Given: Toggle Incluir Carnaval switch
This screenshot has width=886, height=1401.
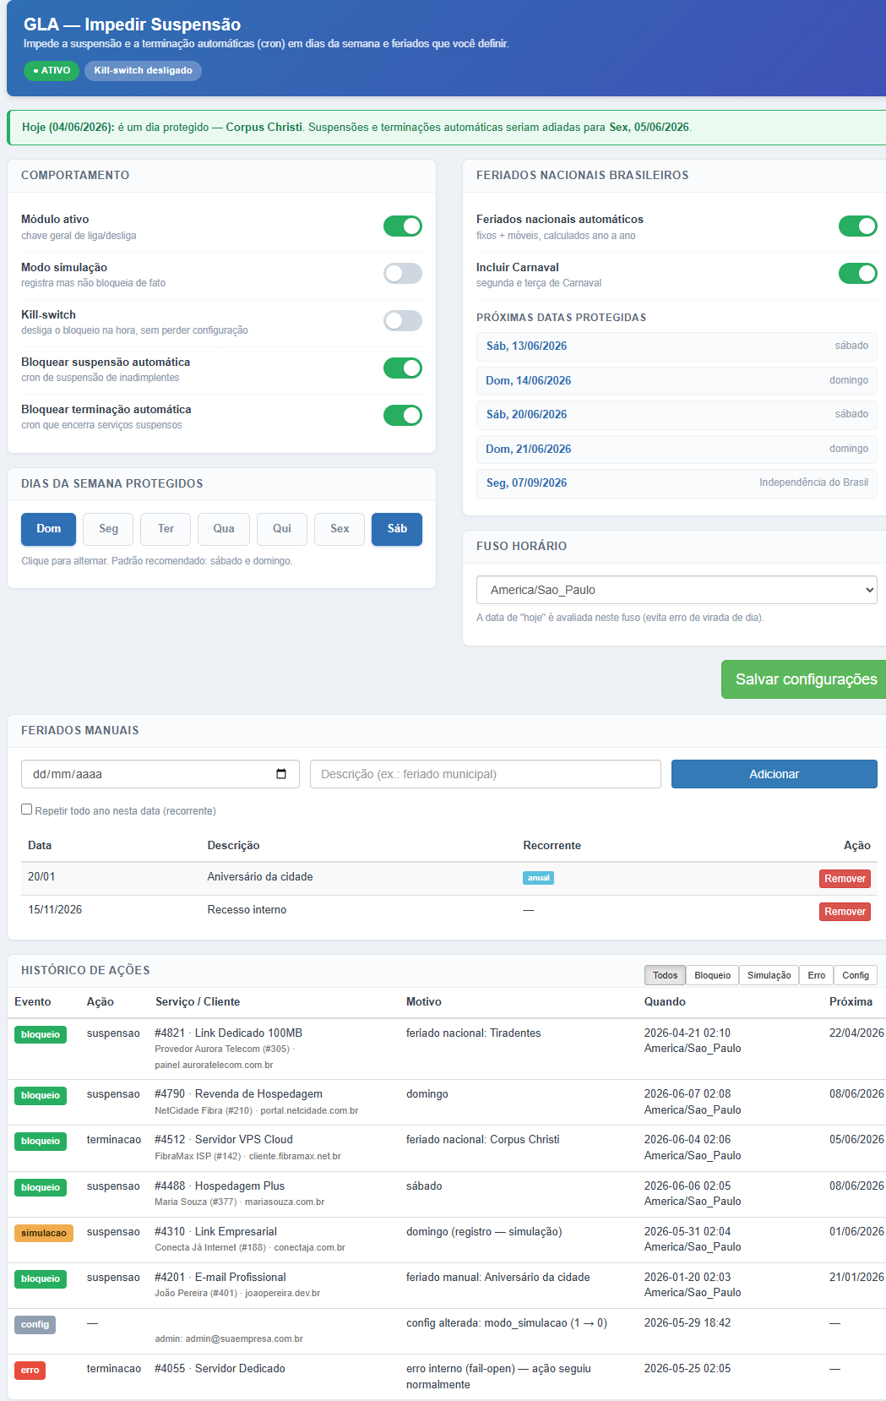Looking at the screenshot, I should pyautogui.click(x=858, y=273).
